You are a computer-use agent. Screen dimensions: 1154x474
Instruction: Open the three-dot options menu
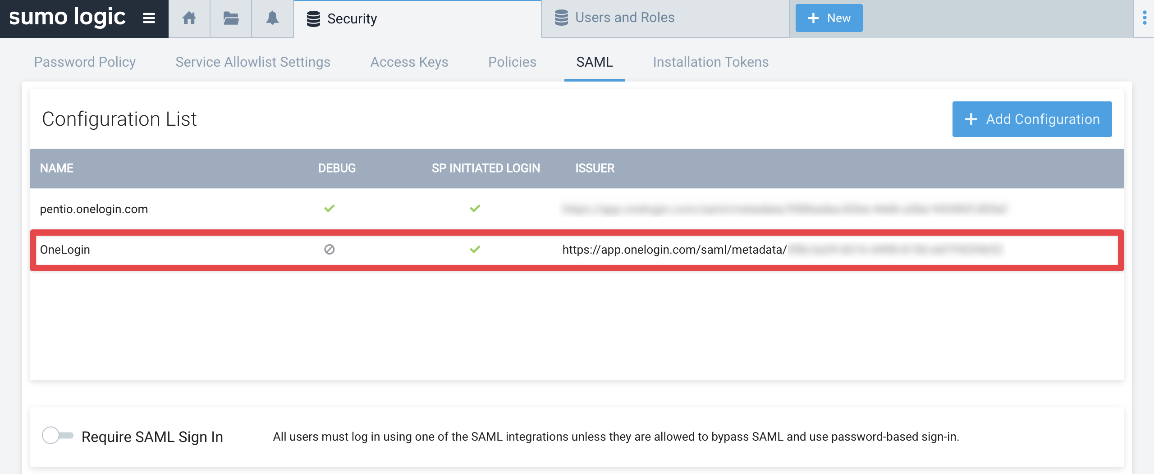tap(1144, 18)
